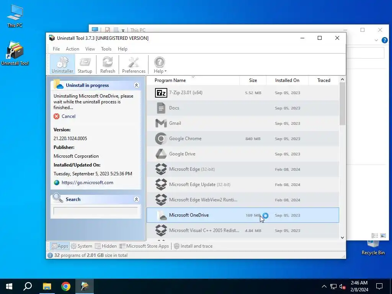Select the Edge WebView2 Runtime icon
The width and height of the screenshot is (392, 294).
point(161,200)
